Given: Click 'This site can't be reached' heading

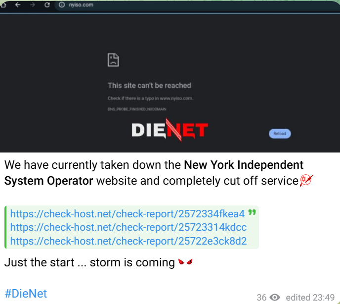Looking at the screenshot, I should [x=149, y=85].
